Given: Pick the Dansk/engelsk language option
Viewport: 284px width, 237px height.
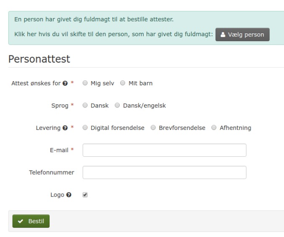Looking at the screenshot, I should tap(117, 105).
